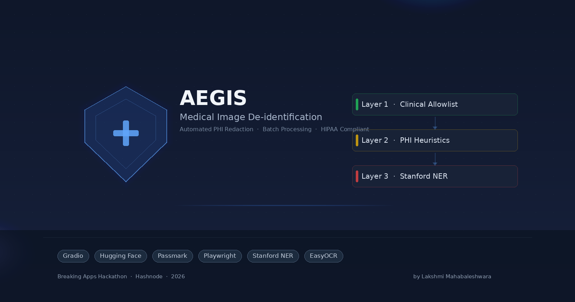Screen dimensions: 575x302
Task: Click the HIPAA Compliant text
Action: [x=345, y=129]
